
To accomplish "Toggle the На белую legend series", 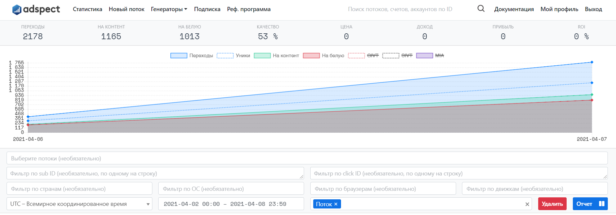I will coord(324,56).
